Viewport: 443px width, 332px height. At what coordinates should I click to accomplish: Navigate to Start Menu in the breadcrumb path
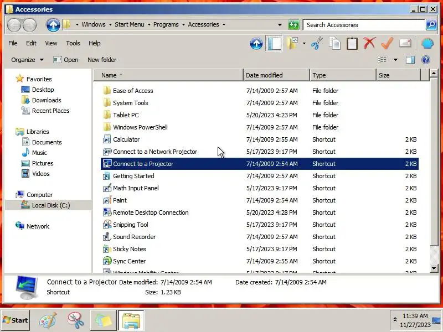click(130, 24)
